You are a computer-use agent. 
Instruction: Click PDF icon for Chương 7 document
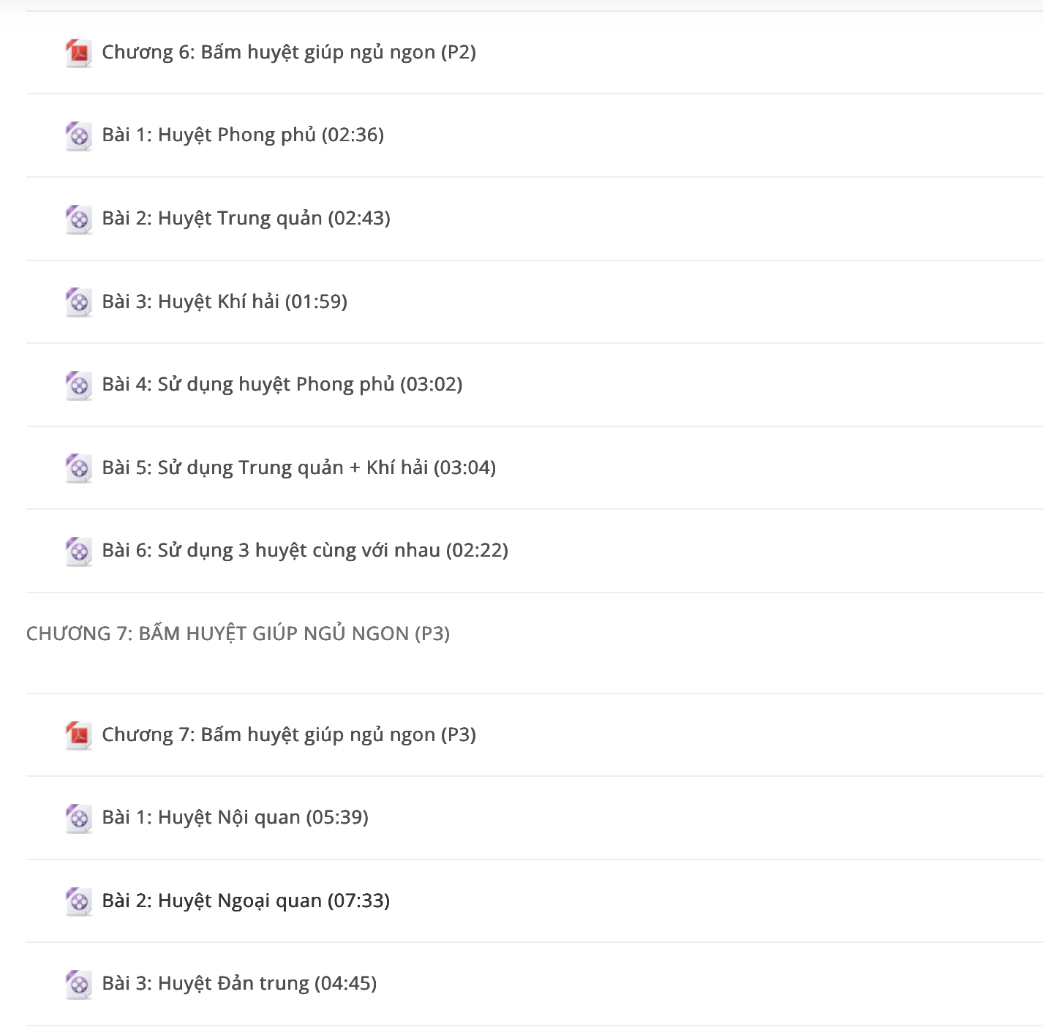coord(78,735)
